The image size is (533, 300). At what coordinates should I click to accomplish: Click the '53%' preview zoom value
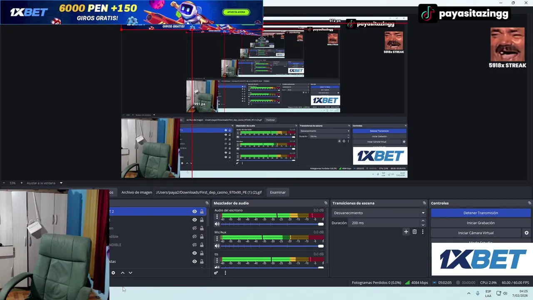tap(12, 183)
